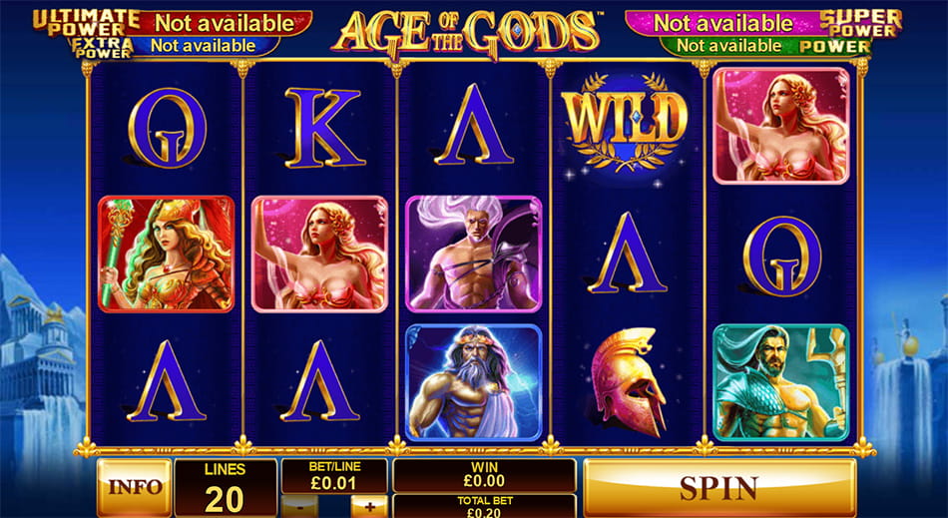
Task: Increase bet per line with plus button
Action: click(x=369, y=507)
